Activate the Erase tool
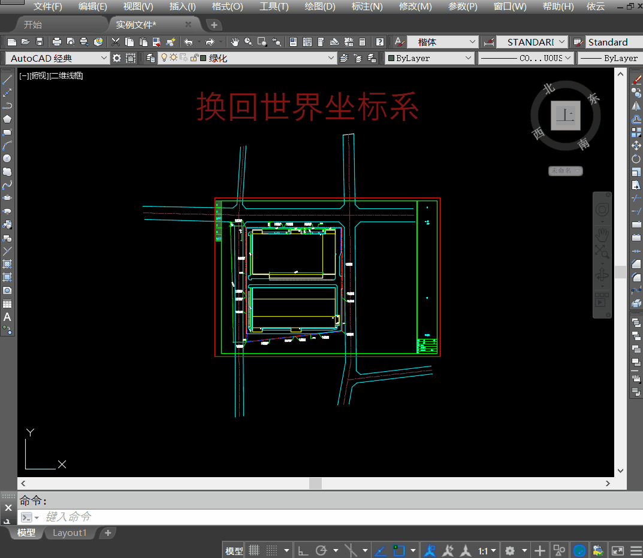This screenshot has width=643, height=558. (636, 80)
